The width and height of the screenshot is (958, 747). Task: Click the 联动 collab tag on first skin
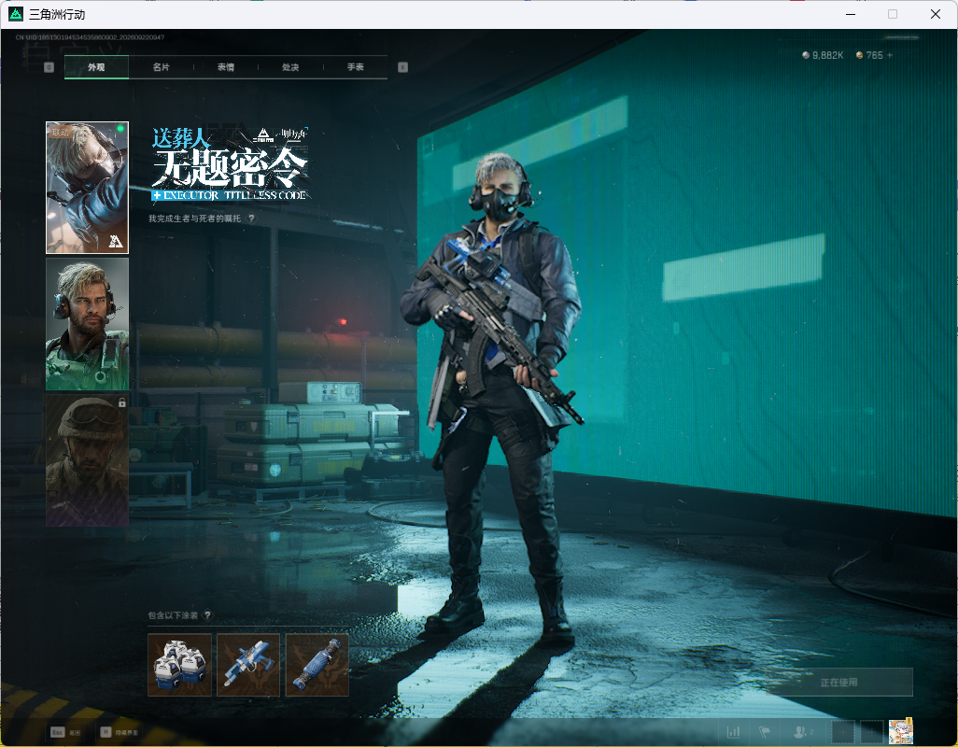point(61,132)
